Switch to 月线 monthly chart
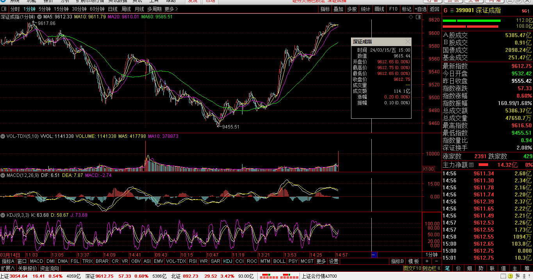 pos(139,9)
